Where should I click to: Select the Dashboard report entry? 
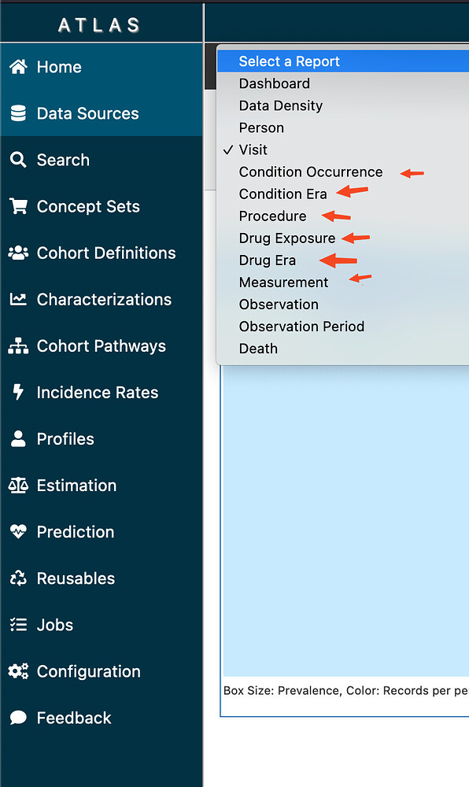[274, 83]
